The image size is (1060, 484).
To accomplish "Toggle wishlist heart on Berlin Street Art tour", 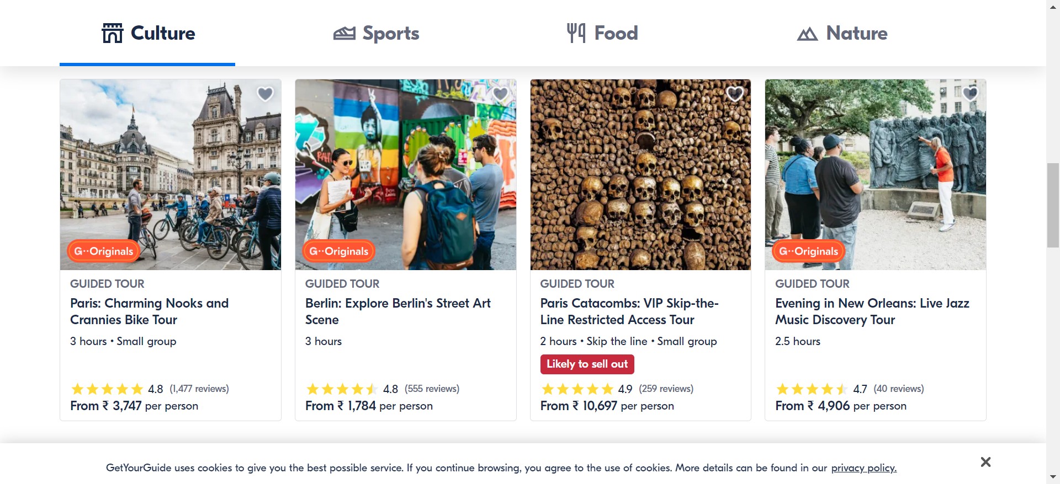I will [x=500, y=94].
